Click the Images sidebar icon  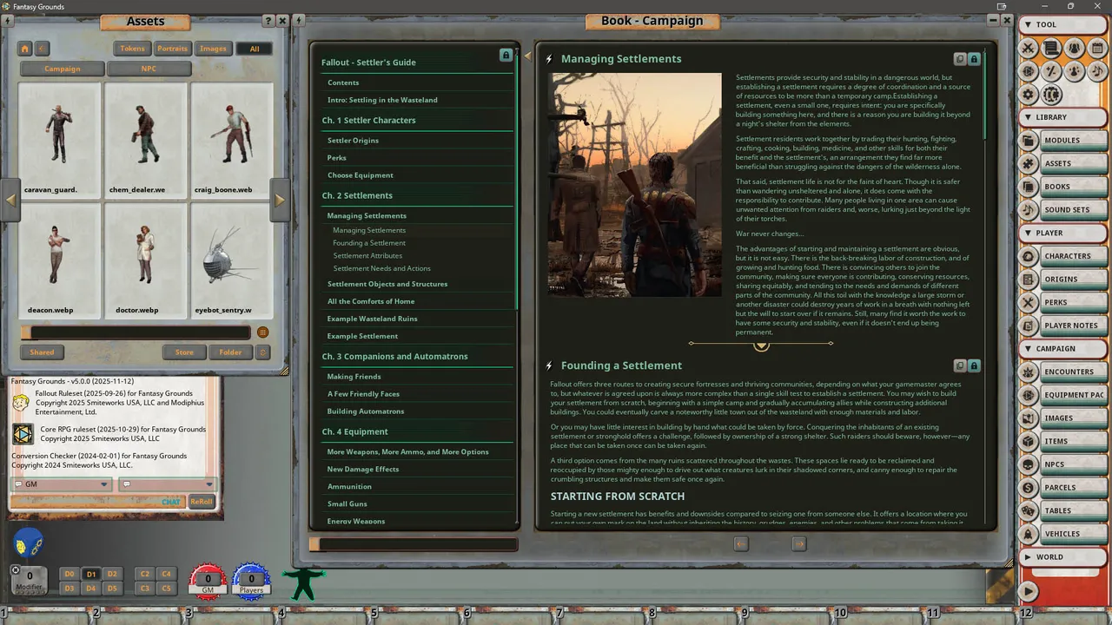1029,418
